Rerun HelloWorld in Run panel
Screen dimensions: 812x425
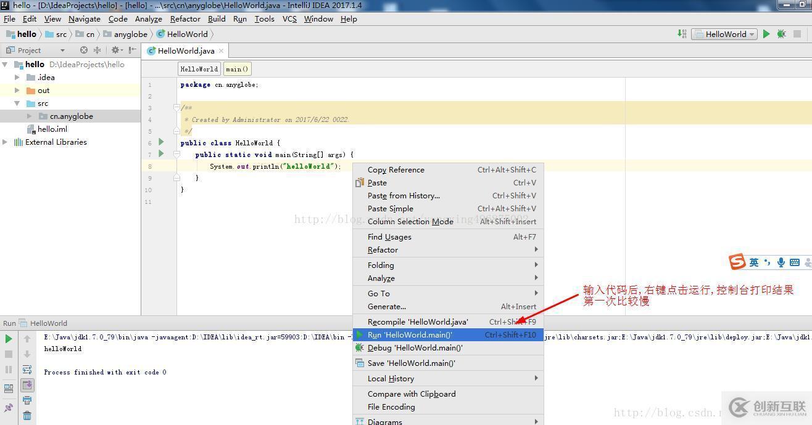9,338
